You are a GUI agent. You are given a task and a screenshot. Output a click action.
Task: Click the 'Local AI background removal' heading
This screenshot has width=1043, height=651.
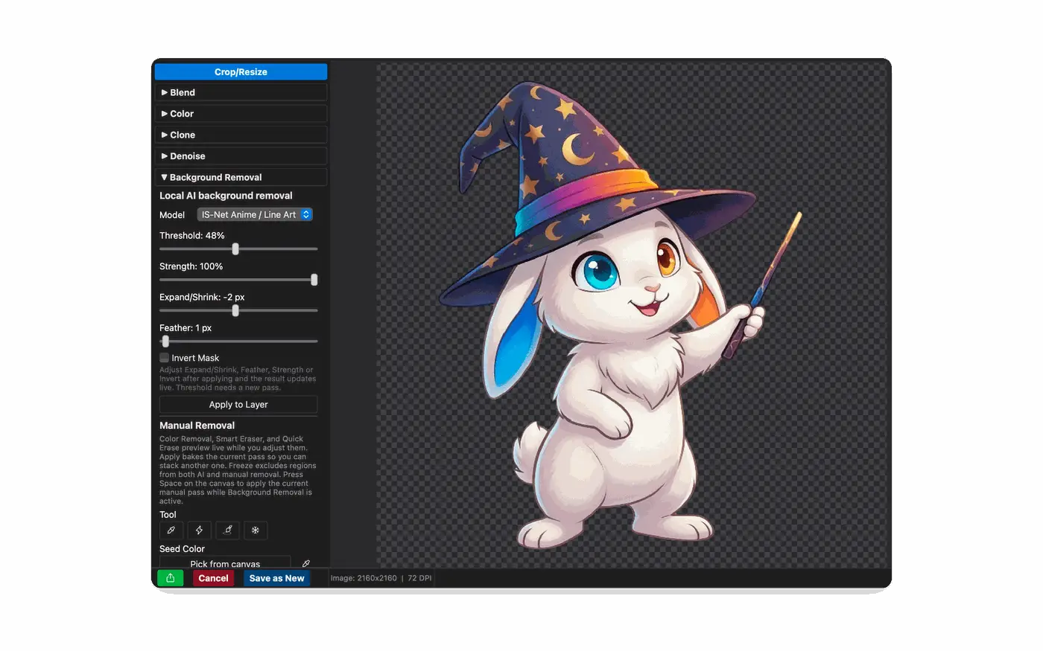pos(226,196)
